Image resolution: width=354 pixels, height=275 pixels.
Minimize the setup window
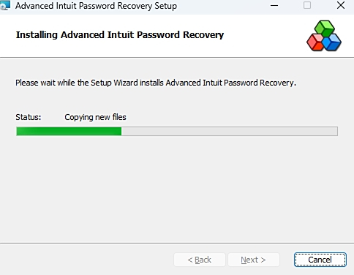(274, 5)
